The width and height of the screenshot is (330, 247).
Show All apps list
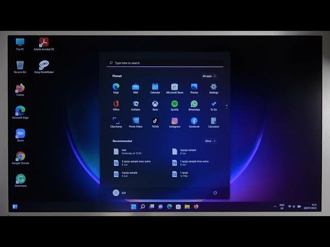click(209, 76)
